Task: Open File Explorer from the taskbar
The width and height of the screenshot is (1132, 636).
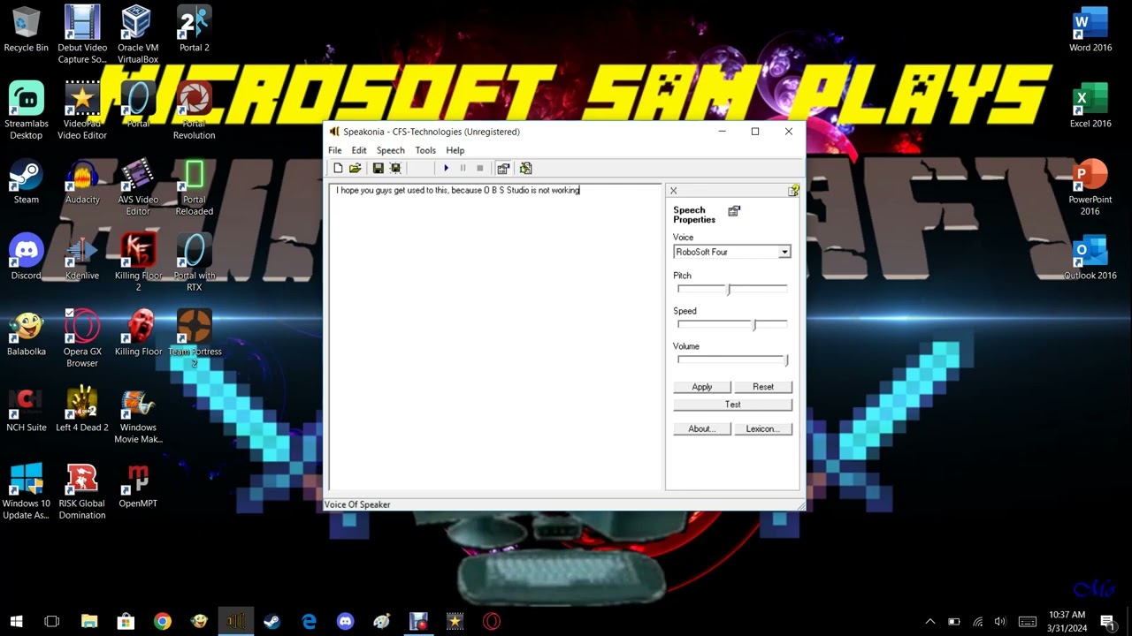Action: click(x=89, y=621)
